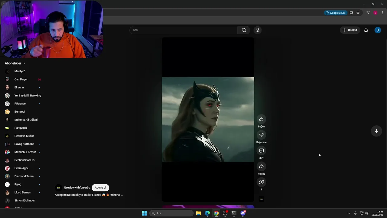Bookmark this page with the star
Screen dimensions: 387x218
[x=358, y=13]
